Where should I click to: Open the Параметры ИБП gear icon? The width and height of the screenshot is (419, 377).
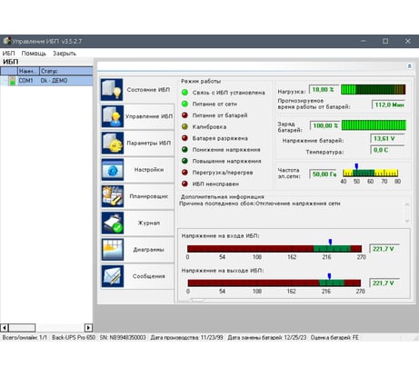pyautogui.click(x=113, y=143)
